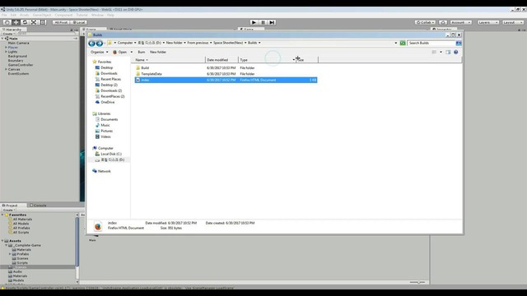Toggle the Local handle rotation button
Viewport: 527px width, 296px height.
[79, 22]
